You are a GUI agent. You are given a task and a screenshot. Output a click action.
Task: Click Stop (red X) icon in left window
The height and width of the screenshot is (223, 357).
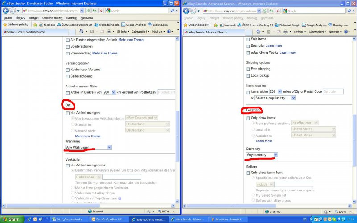click(x=101, y=11)
